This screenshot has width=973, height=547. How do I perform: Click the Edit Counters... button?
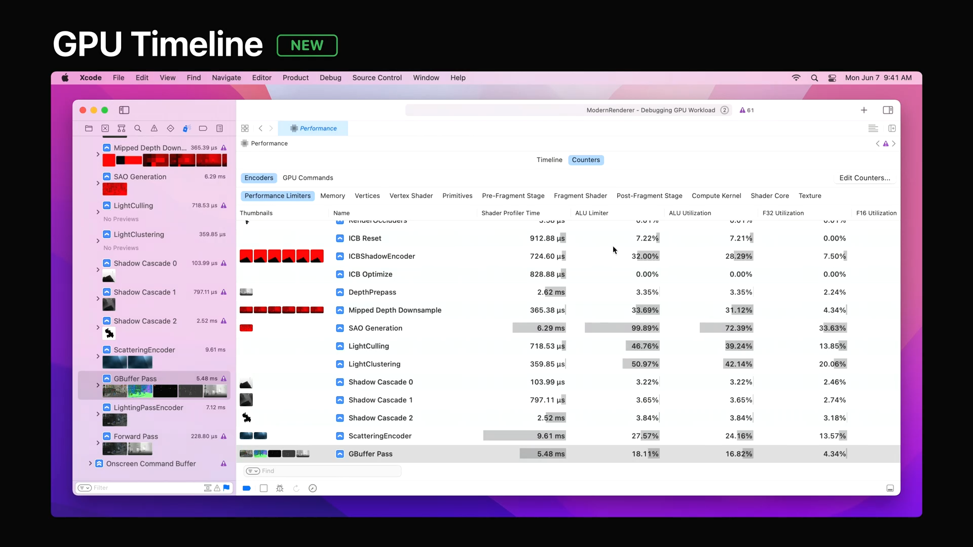coord(864,178)
